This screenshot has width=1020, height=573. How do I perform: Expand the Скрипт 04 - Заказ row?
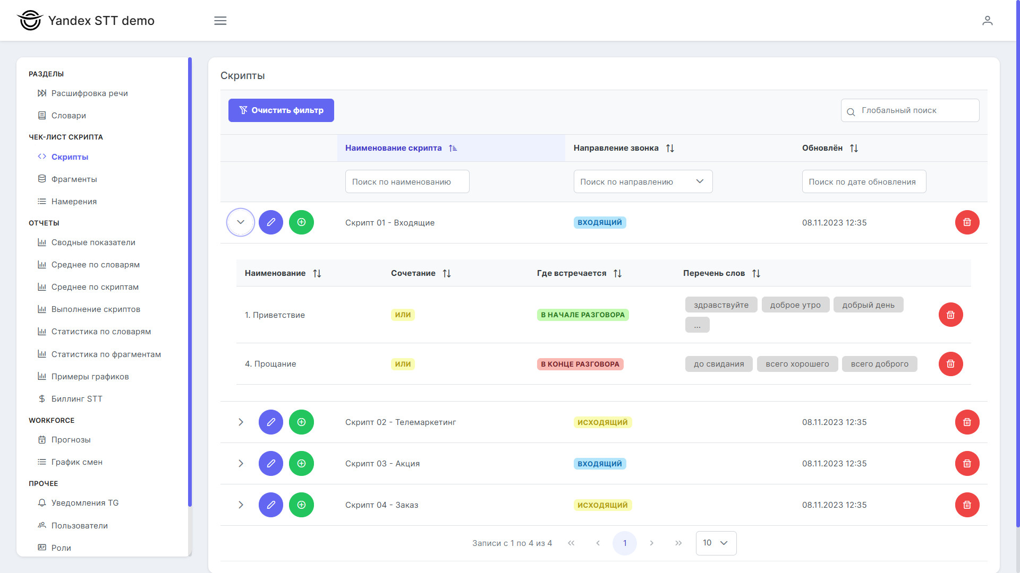tap(241, 505)
